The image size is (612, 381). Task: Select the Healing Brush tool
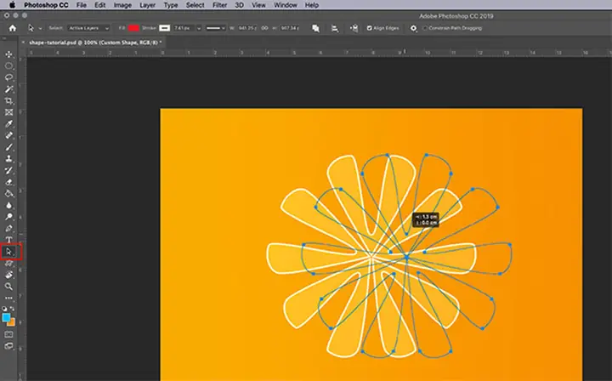click(x=8, y=135)
